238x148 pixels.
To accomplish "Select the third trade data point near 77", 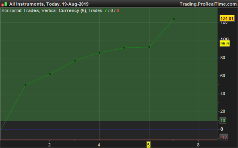I will tap(75, 60).
